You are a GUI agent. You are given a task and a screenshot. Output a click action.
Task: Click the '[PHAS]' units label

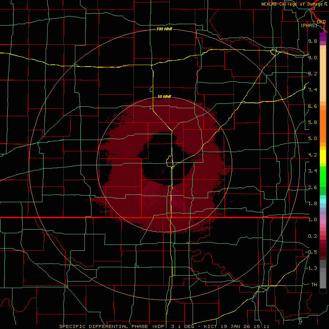point(309,25)
